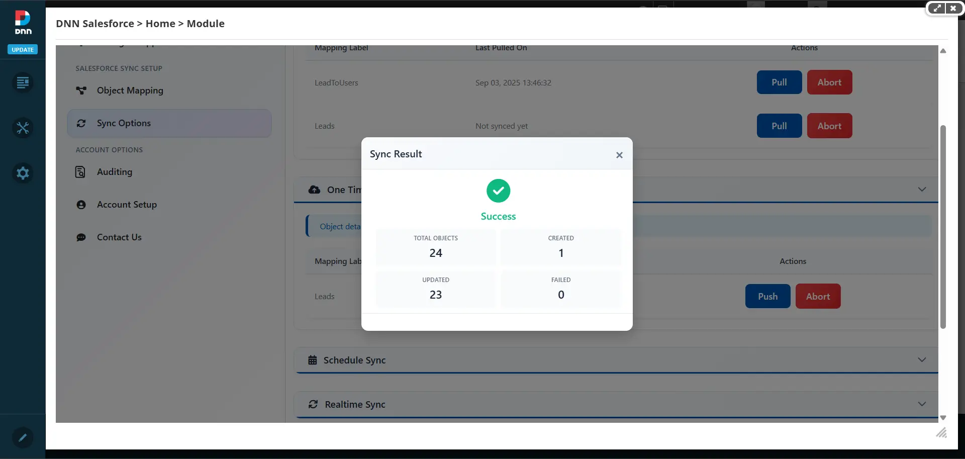The image size is (965, 459).
Task: Click FAILED value 0
Action: pyautogui.click(x=561, y=295)
